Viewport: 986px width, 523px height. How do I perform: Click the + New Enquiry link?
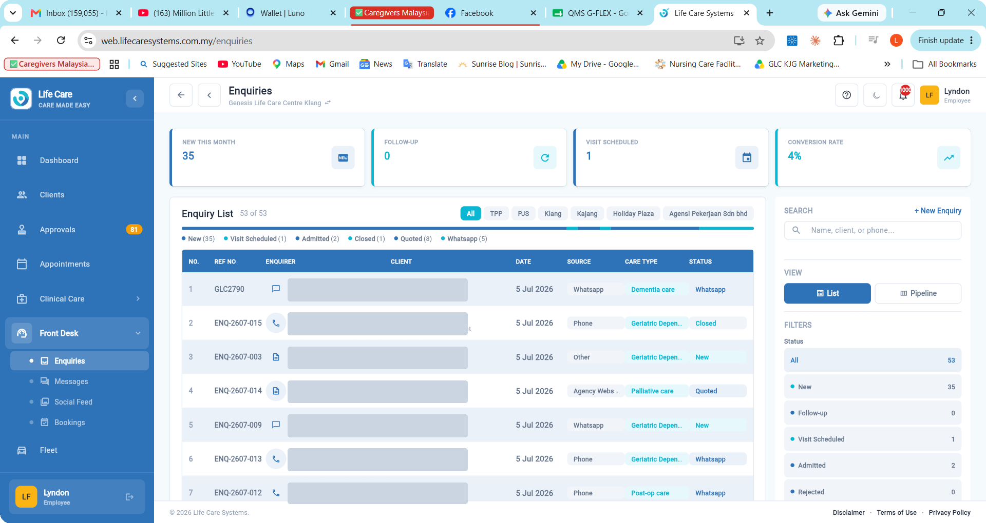(938, 211)
